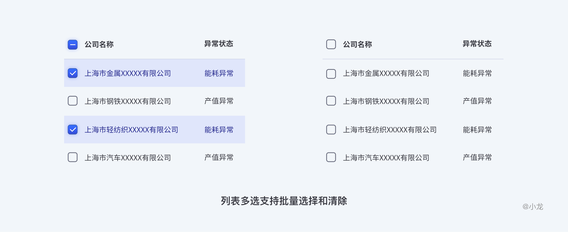This screenshot has height=232, width=568.
Task: Click the 公司名称 column header in left table
Action: tap(99, 44)
